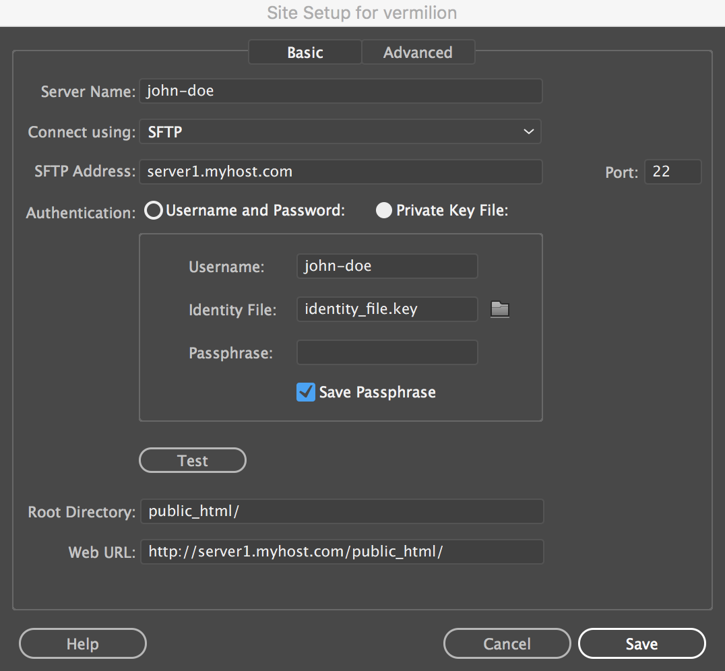The height and width of the screenshot is (671, 725).
Task: Click the Web URL field
Action: [x=340, y=552]
